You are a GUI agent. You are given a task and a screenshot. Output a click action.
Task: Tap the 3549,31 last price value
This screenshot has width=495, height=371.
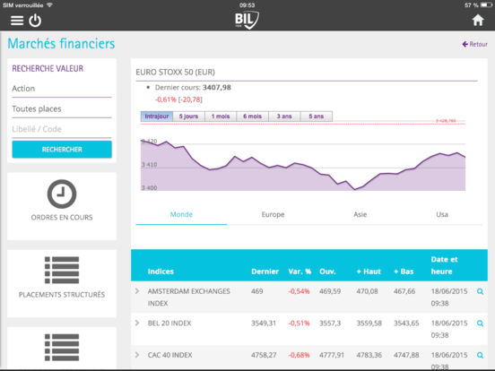[x=264, y=324]
